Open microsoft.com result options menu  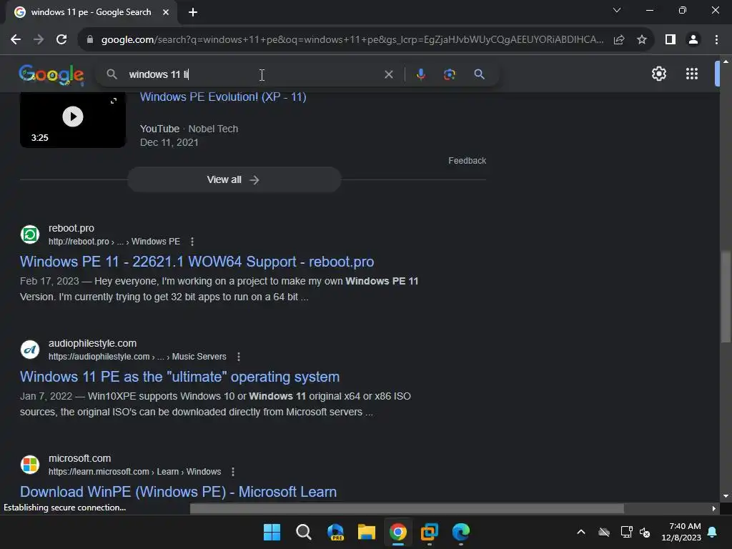pos(233,472)
